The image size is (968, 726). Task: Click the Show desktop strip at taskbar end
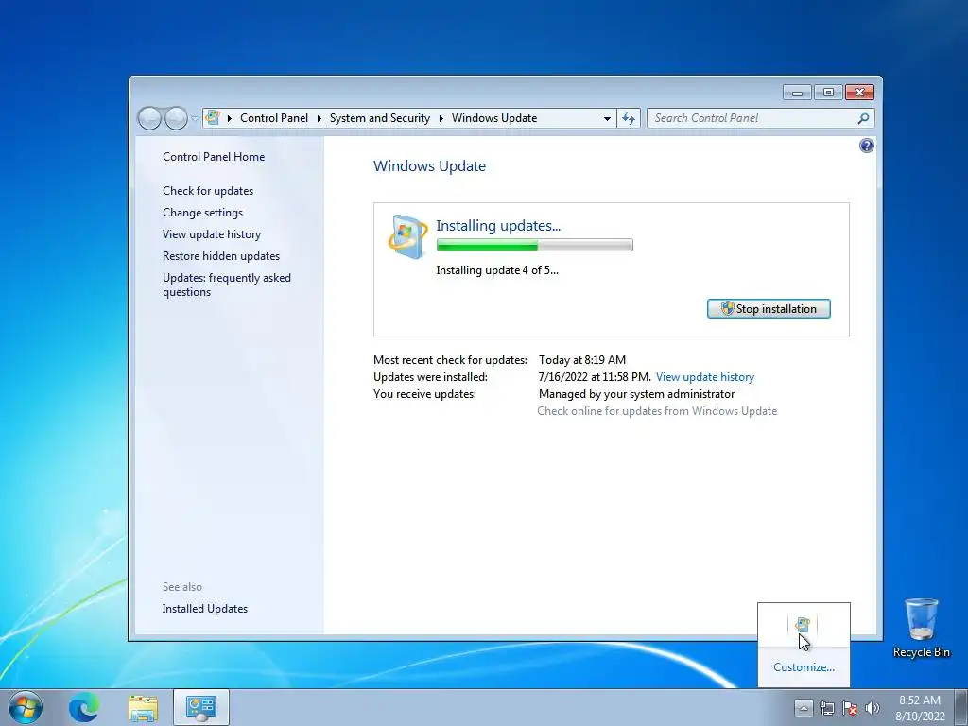pyautogui.click(x=962, y=707)
